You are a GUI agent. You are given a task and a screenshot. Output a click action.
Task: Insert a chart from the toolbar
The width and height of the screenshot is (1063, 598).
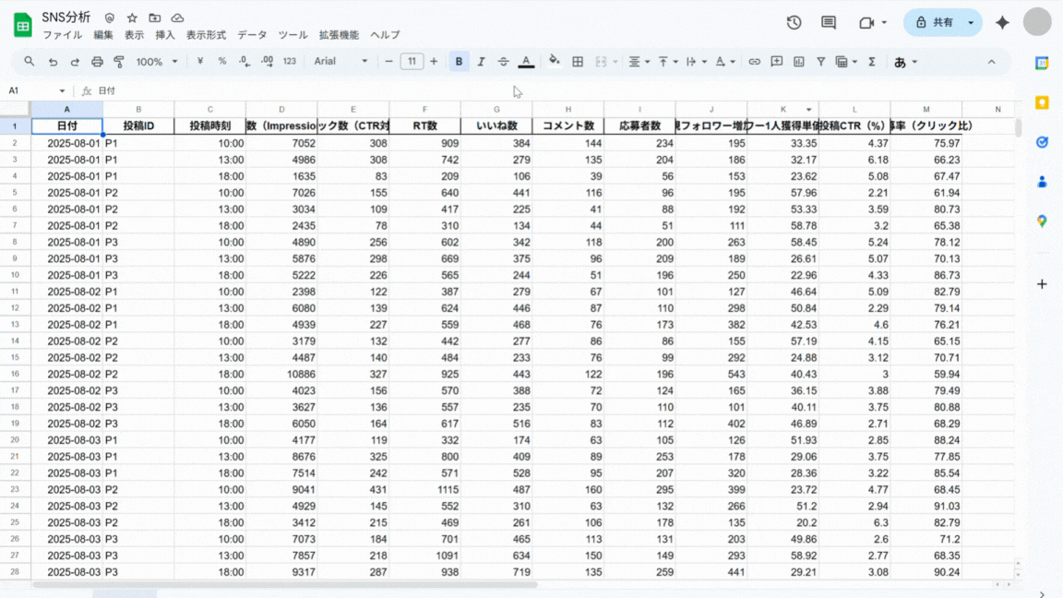(798, 62)
